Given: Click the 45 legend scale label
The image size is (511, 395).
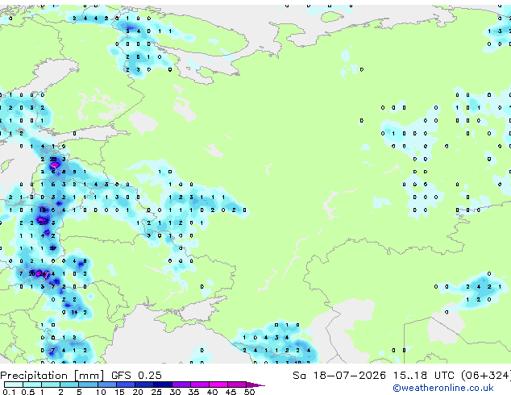Looking at the screenshot, I should point(231,392).
